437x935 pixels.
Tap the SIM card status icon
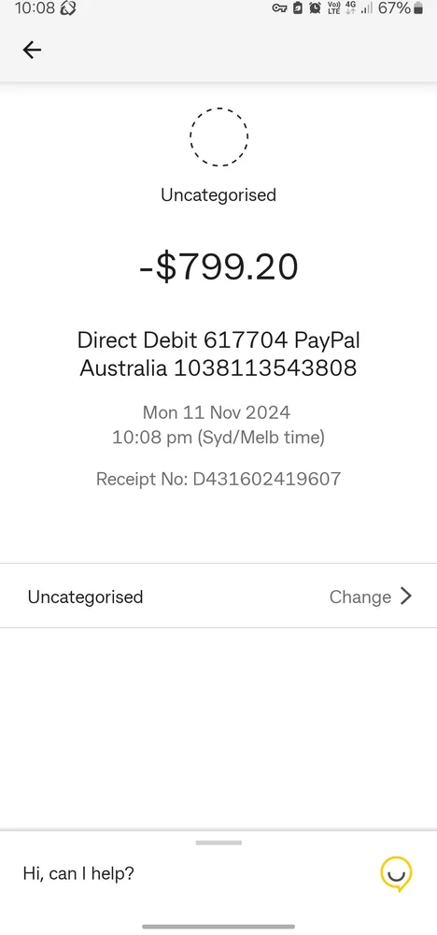pos(298,8)
